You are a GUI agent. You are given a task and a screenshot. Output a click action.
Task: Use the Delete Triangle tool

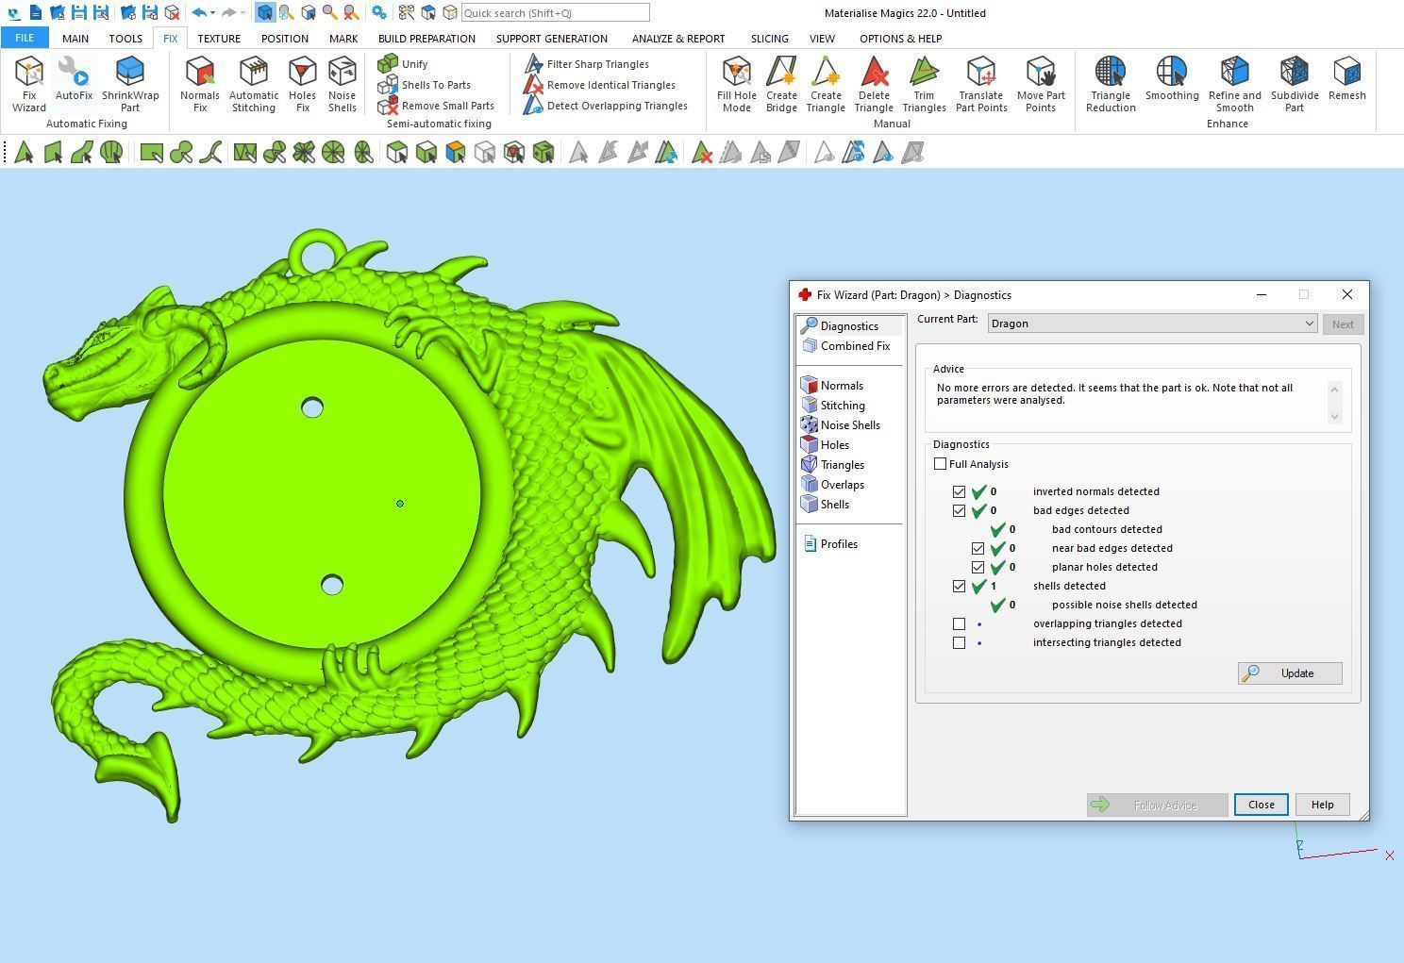(874, 84)
